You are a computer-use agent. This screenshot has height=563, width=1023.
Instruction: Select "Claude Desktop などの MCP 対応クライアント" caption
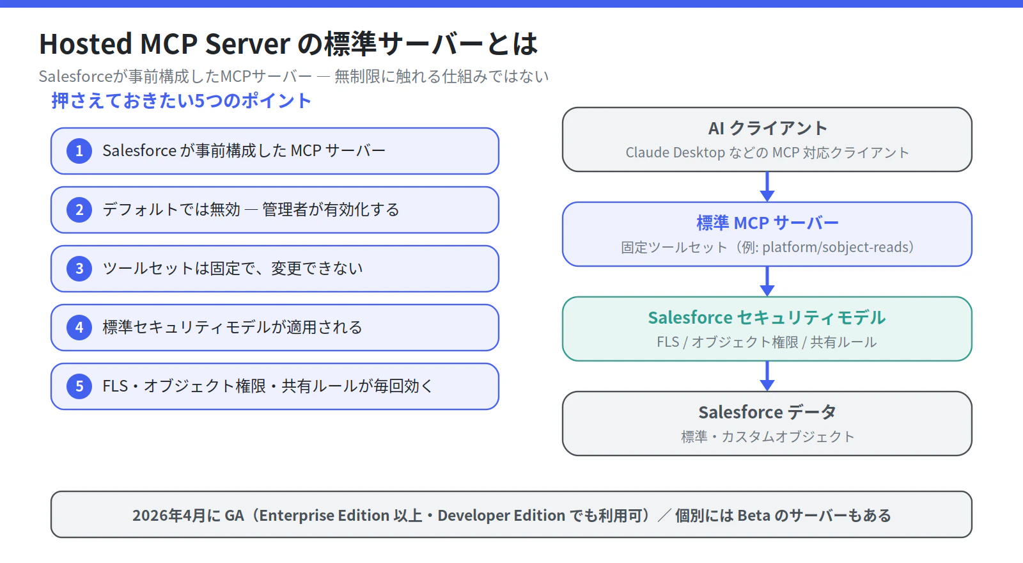tap(767, 153)
